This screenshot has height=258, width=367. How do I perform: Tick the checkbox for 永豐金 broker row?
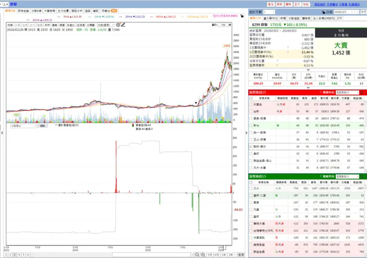(250, 104)
